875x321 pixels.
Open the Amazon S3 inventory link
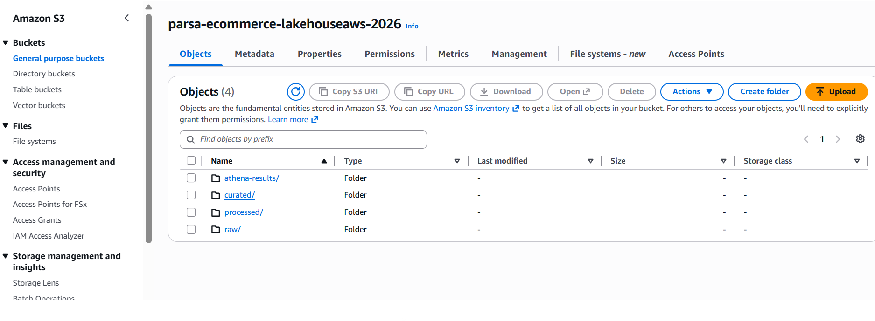[471, 108]
